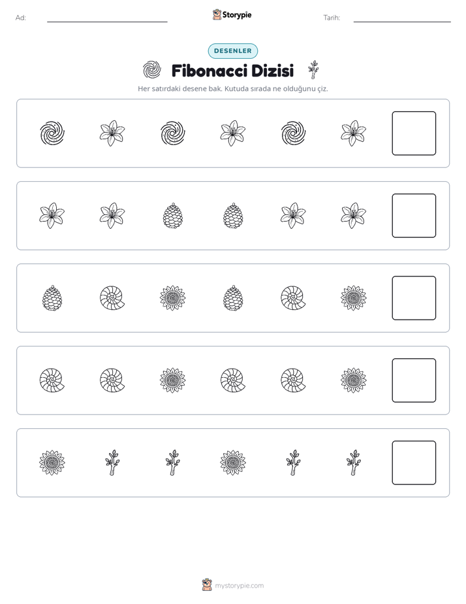
Task: Select the first galaxy swirl in row one
Action: point(52,133)
